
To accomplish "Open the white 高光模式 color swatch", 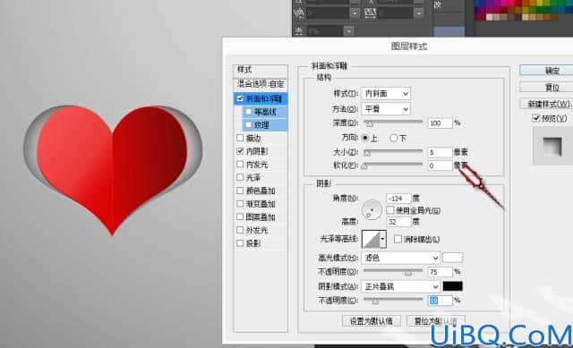I will click(452, 258).
